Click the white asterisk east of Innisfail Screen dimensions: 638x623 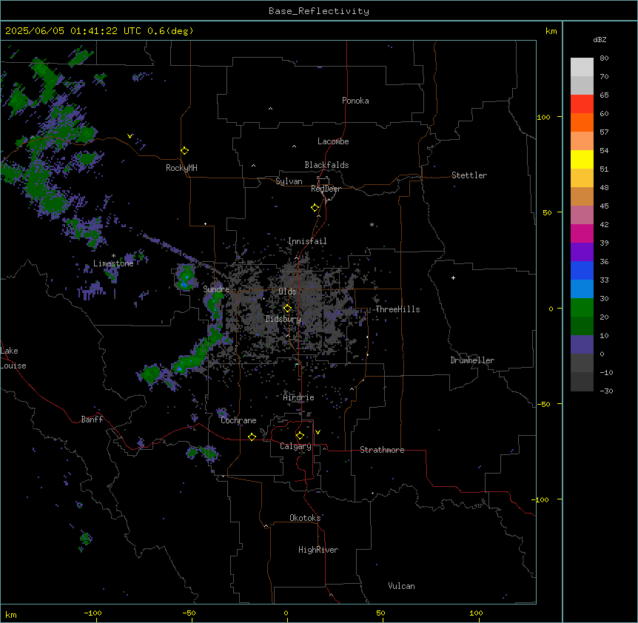372,224
